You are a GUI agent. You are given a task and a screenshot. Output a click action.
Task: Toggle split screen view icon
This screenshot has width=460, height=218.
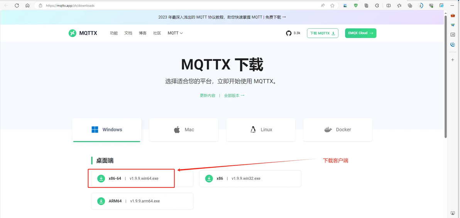click(389, 5)
